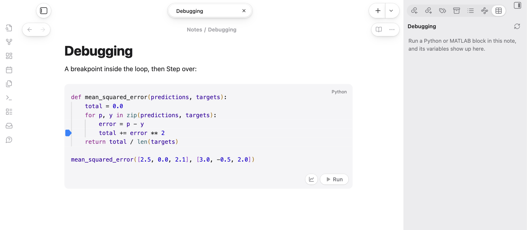Image resolution: width=527 pixels, height=230 pixels.
Task: Show tags panel in right sidebar
Action: click(x=442, y=11)
